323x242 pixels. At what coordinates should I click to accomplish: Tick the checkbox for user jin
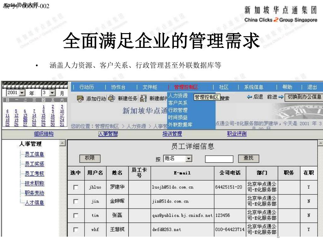pyautogui.click(x=76, y=201)
